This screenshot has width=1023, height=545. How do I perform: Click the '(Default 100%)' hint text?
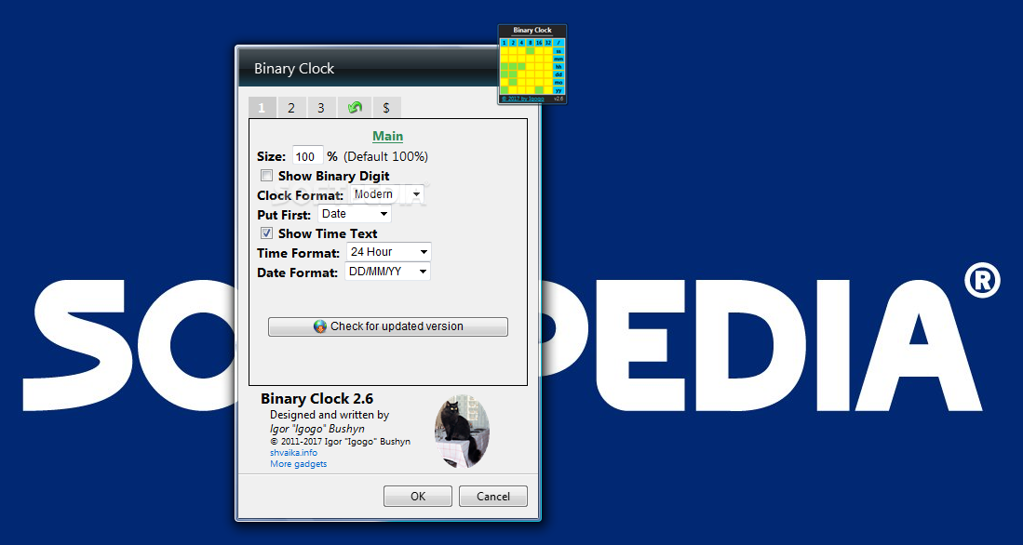click(385, 156)
